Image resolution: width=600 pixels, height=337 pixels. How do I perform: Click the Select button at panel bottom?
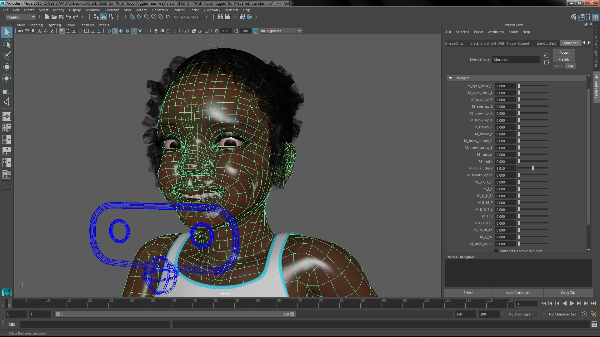click(x=468, y=293)
